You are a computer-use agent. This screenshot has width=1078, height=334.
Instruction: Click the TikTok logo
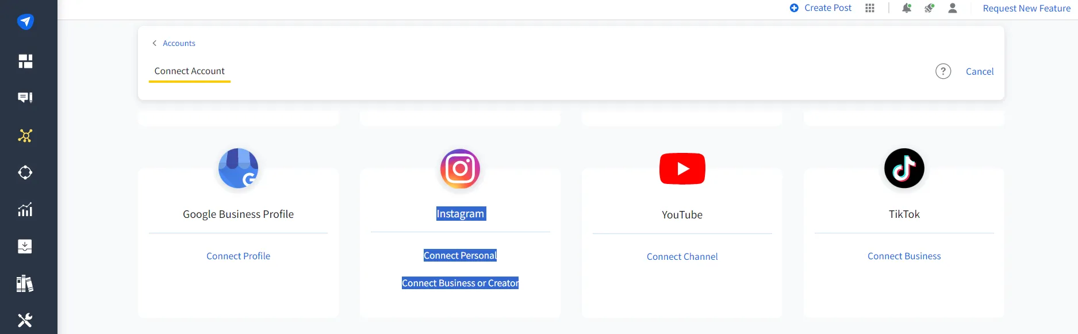tap(904, 168)
